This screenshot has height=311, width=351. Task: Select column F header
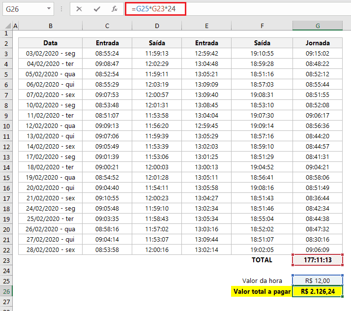[262, 26]
